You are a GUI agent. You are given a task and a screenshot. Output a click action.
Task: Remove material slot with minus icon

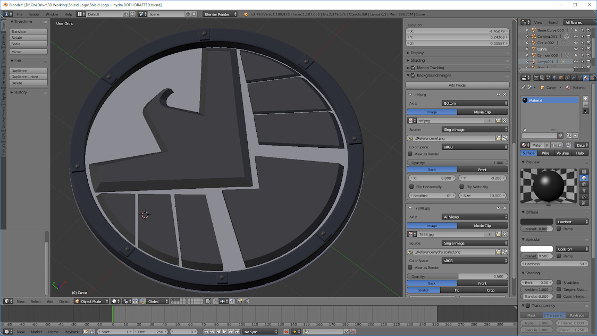pyautogui.click(x=586, y=105)
